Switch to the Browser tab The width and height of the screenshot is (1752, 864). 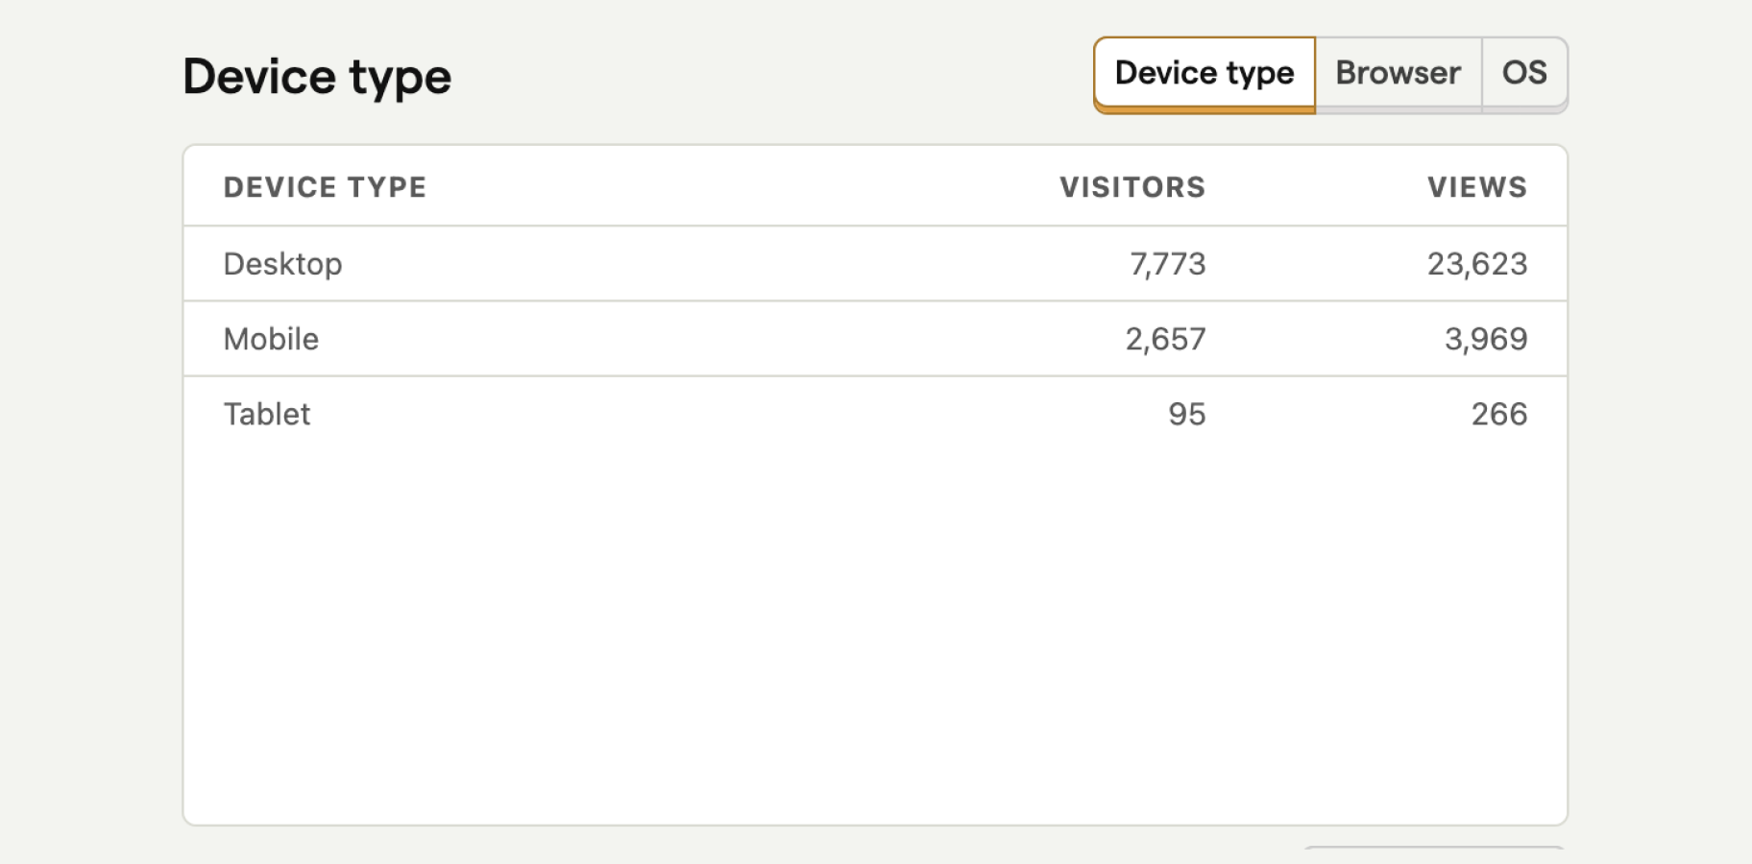[1398, 74]
